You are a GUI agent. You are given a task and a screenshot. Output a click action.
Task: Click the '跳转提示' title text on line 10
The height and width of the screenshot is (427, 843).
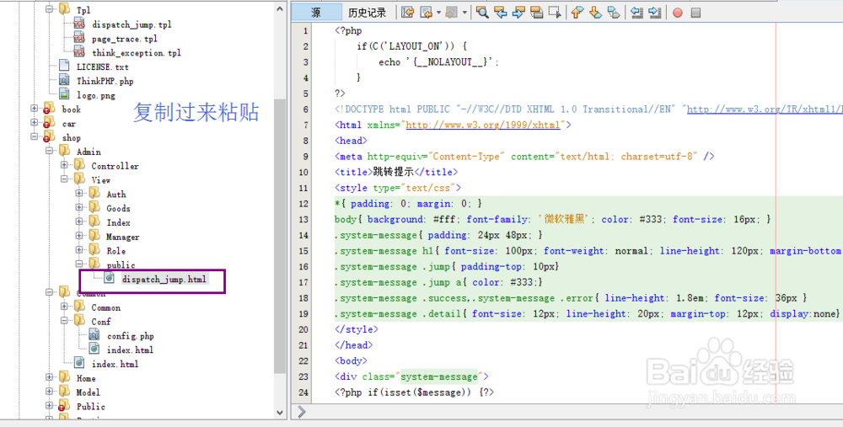point(395,172)
